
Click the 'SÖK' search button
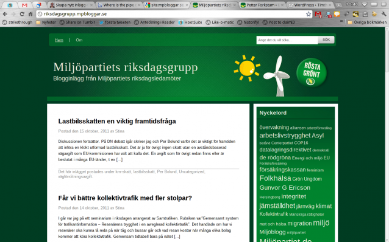(326, 40)
